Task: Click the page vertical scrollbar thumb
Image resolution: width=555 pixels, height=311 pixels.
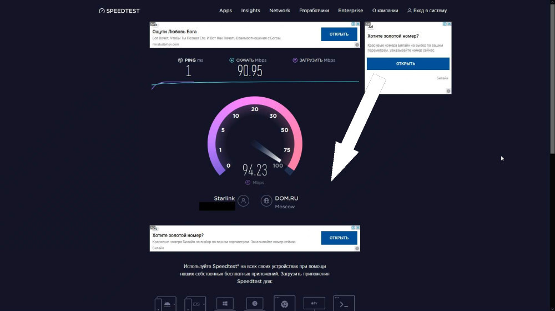Action: 552,80
